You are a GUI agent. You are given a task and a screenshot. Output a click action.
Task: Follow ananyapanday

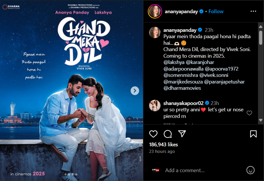pos(216,11)
